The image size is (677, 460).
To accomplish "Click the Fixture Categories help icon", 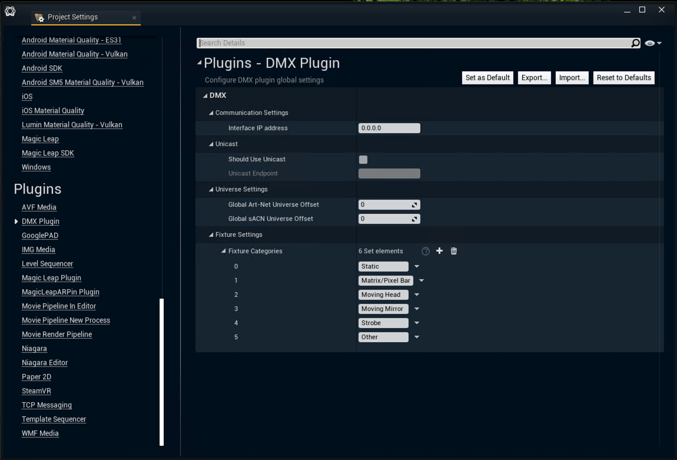I will (426, 251).
